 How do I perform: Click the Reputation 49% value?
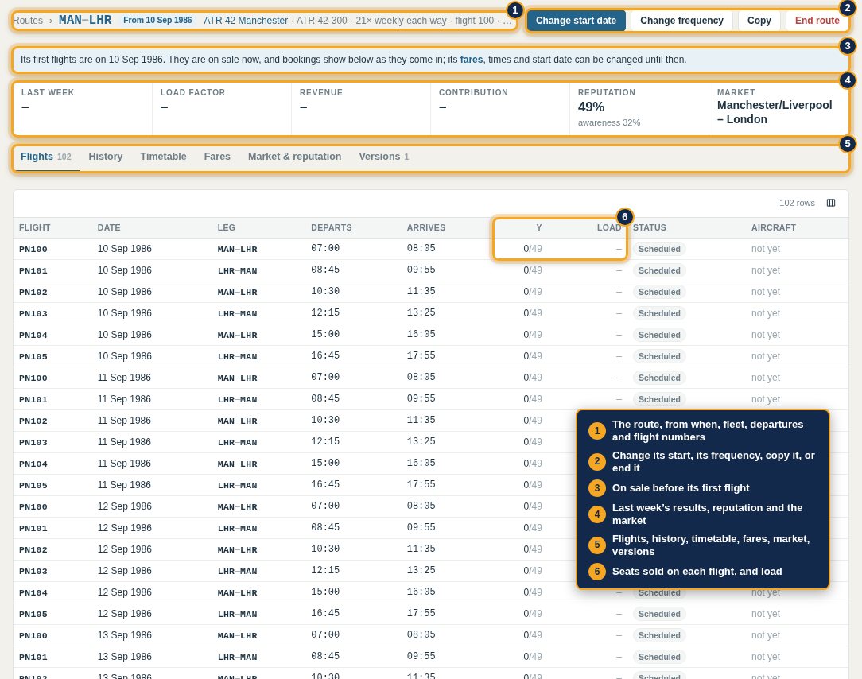[591, 107]
